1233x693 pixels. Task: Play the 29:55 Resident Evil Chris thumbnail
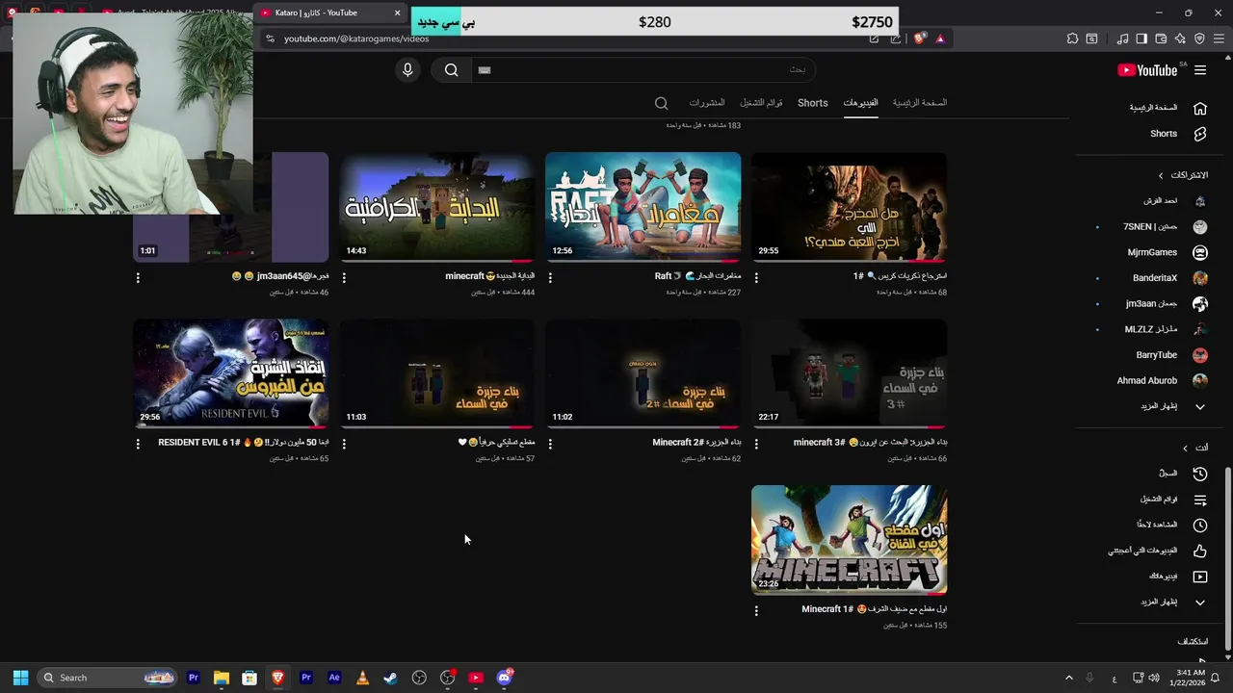pos(849,207)
